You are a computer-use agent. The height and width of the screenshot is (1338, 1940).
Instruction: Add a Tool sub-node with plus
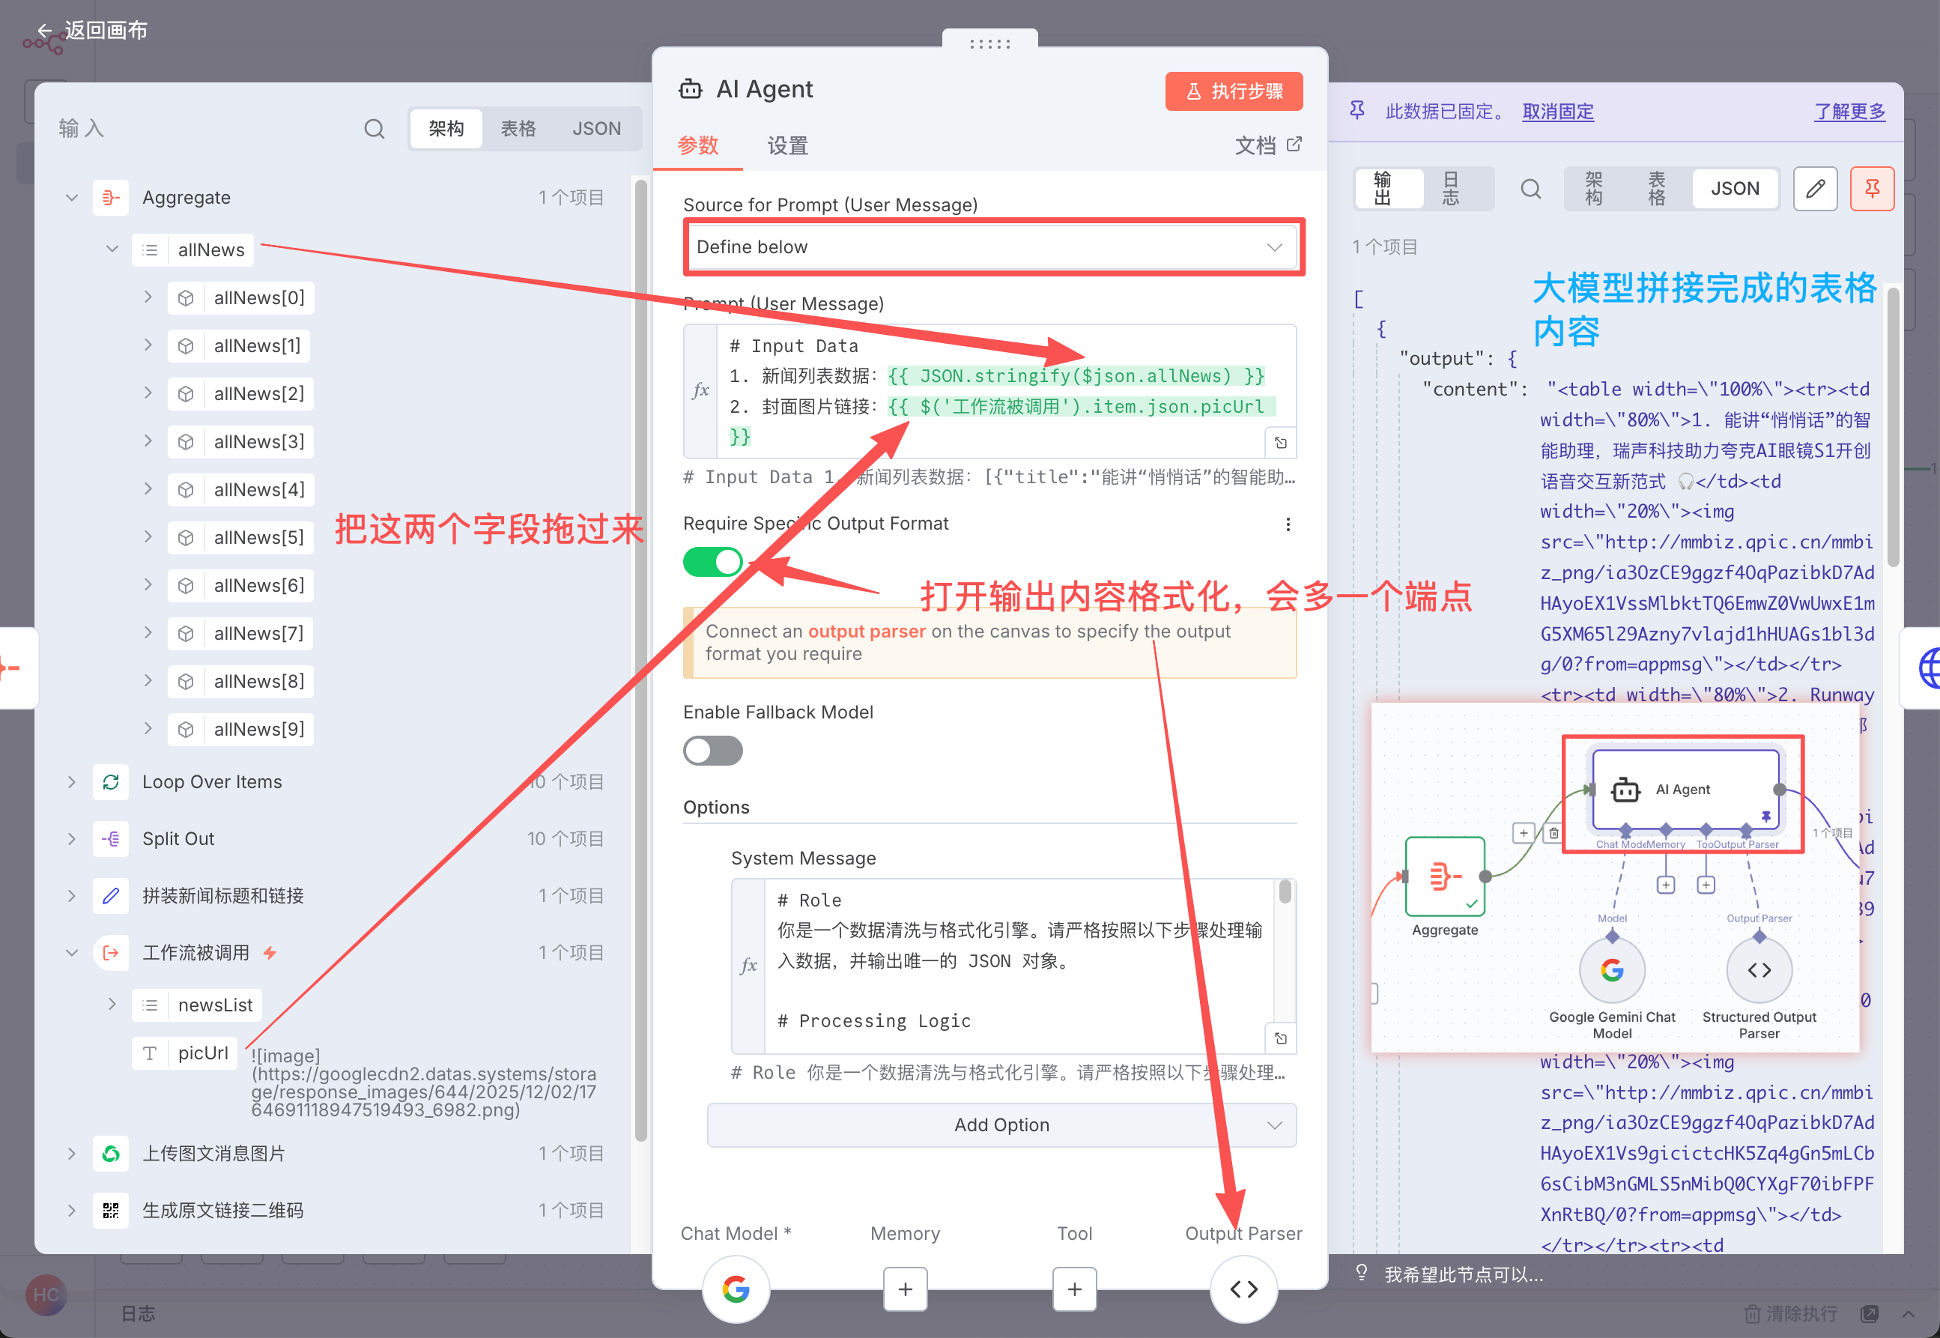tap(1074, 1289)
